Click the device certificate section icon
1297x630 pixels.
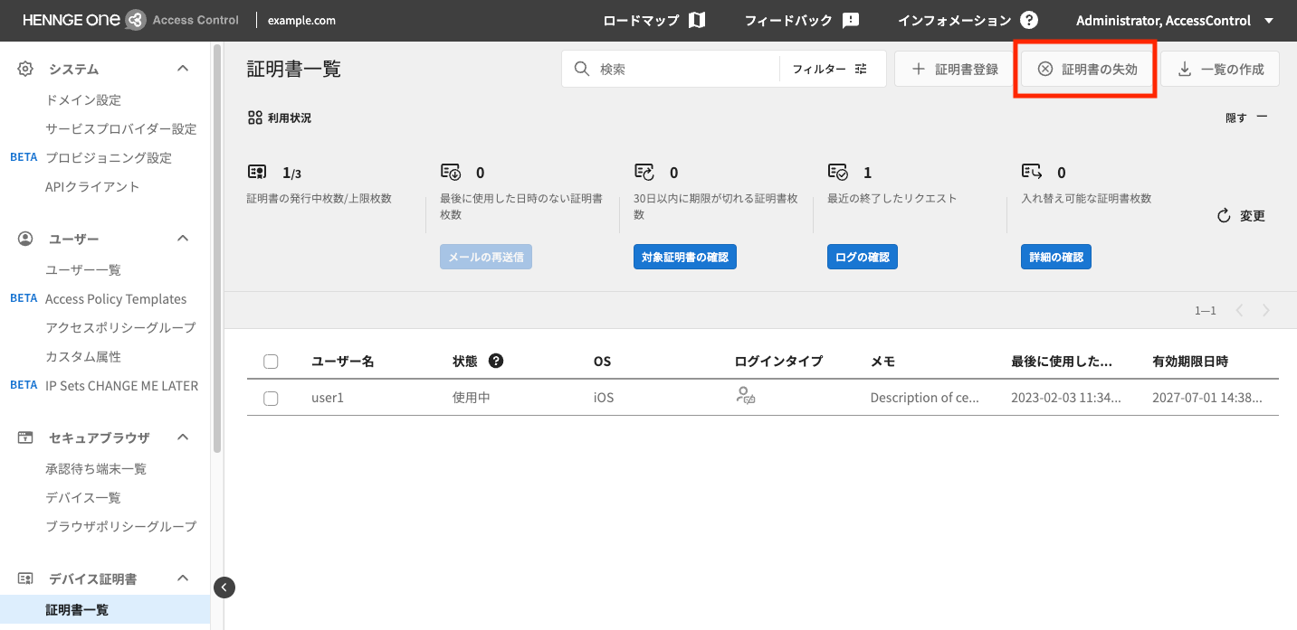click(25, 578)
